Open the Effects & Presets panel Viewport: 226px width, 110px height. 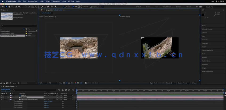(x=207, y=29)
